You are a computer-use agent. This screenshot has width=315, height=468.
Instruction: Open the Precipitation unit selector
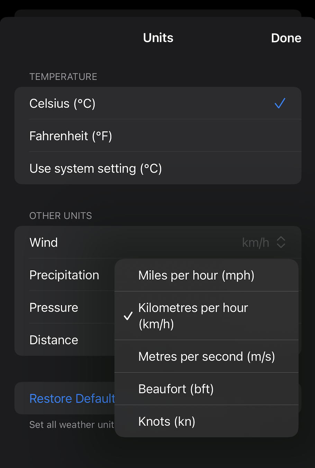coord(64,275)
